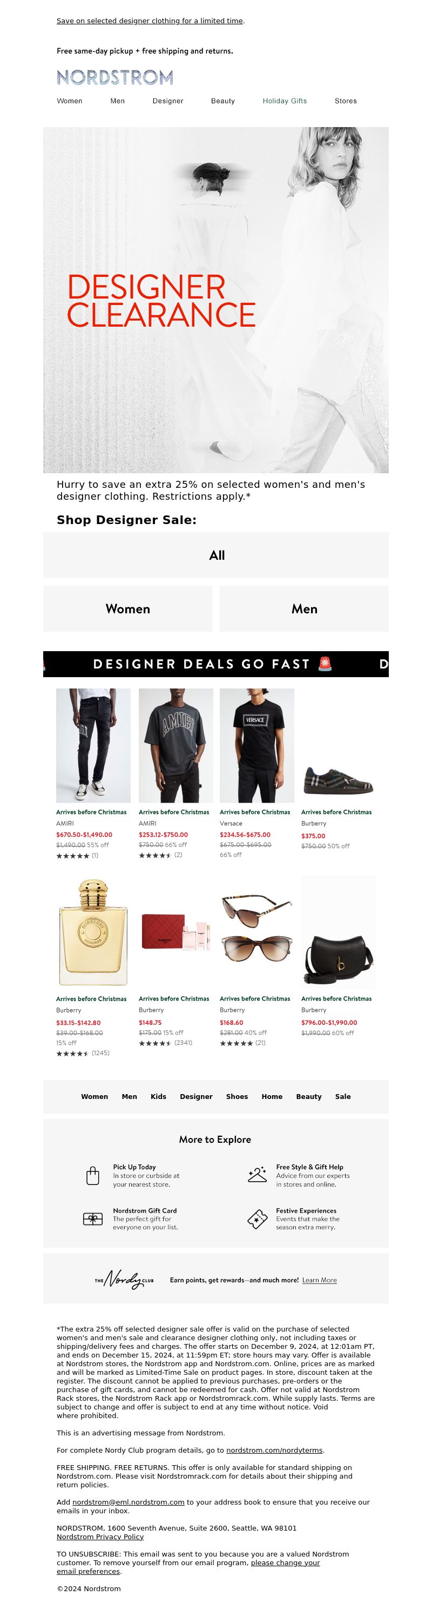The width and height of the screenshot is (432, 1609).
Task: Click the Nordstrom Gift Card icon
Action: coord(93,1219)
